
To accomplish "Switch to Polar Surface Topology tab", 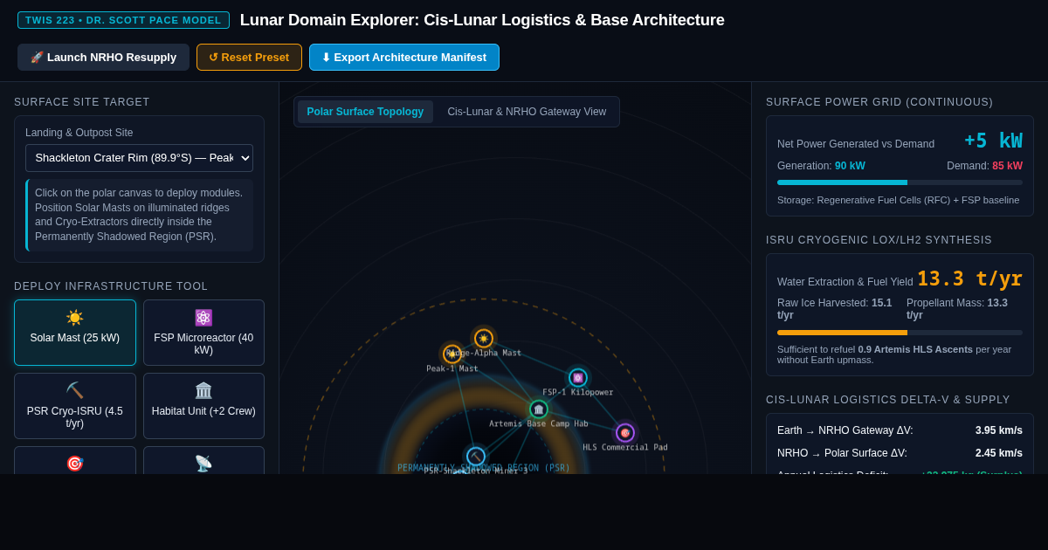I will (x=365, y=112).
